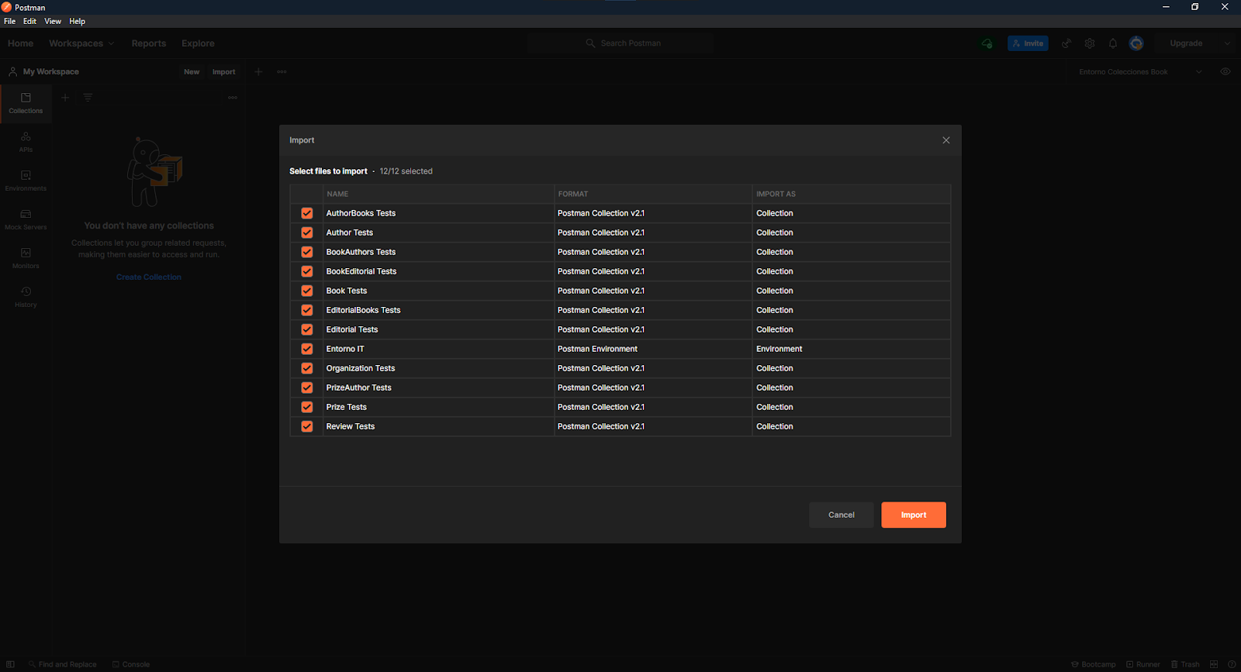The height and width of the screenshot is (672, 1241).
Task: Deselect the Book Tests checkbox
Action: point(307,291)
